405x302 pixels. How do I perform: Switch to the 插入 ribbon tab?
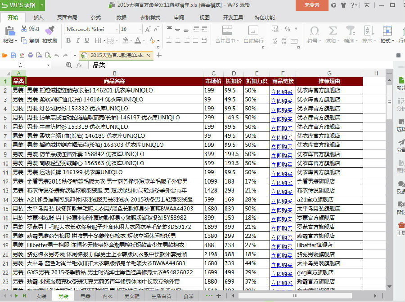tap(39, 18)
